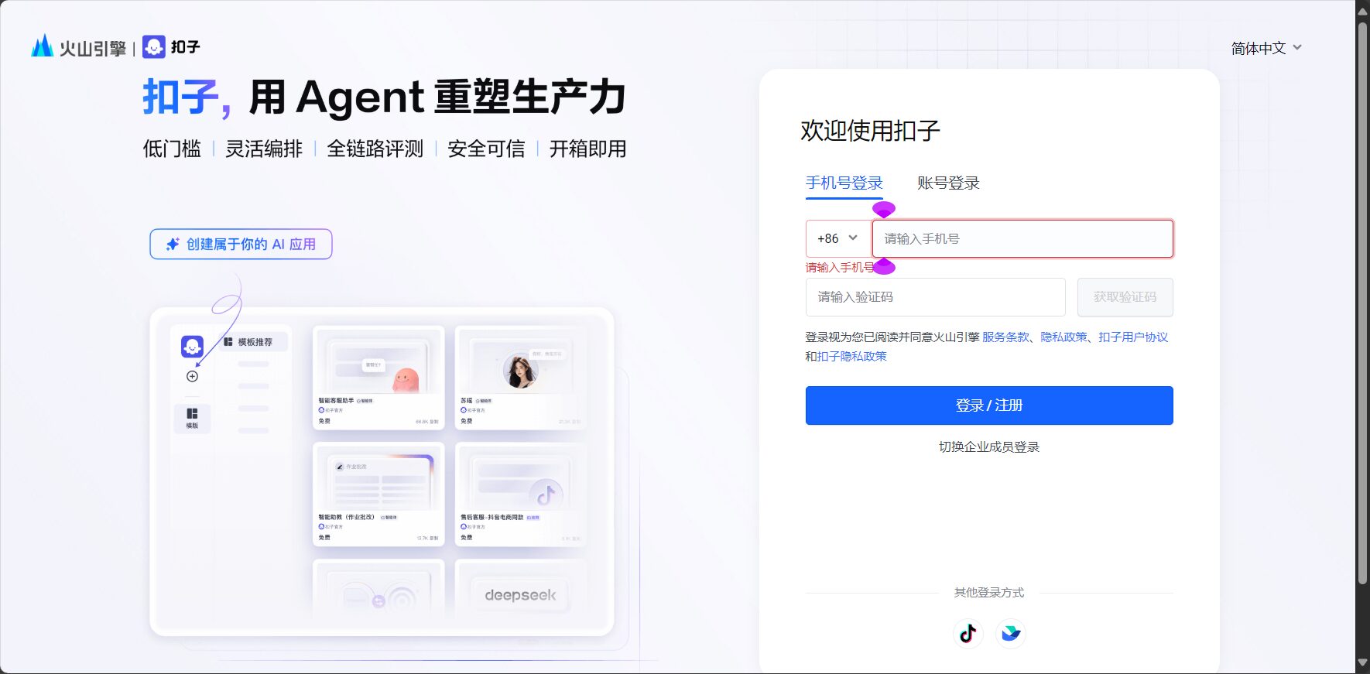
Task: Click the 开箱即用 tagline text
Action: coord(588,149)
